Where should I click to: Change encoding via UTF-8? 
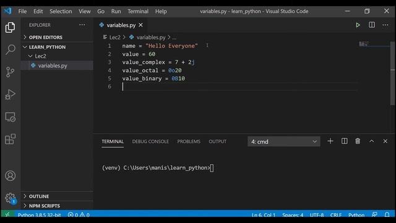pyautogui.click(x=317, y=215)
